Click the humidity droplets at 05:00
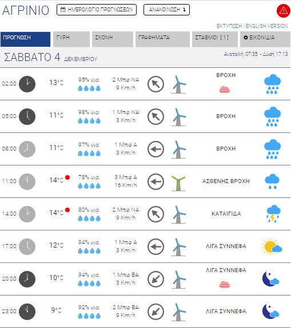 (89, 121)
